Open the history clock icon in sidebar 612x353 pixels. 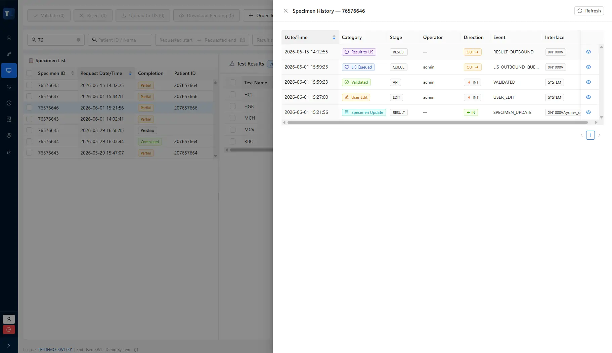pos(9,103)
